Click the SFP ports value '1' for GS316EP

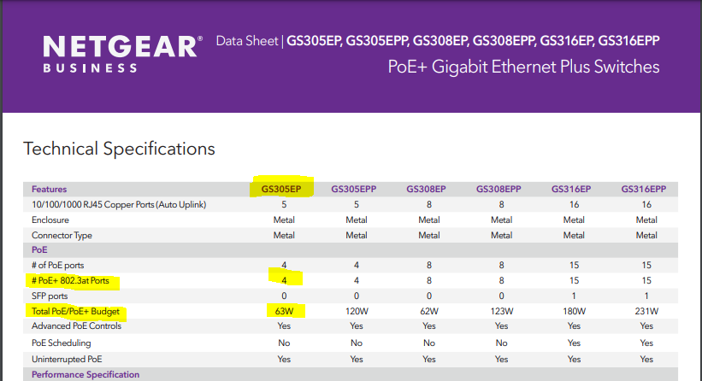coord(574,296)
